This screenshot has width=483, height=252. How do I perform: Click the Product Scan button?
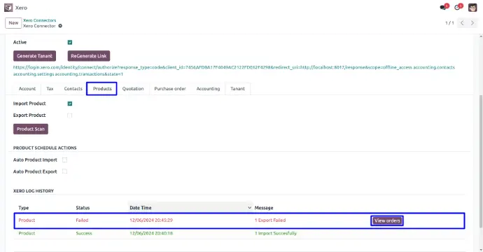[31, 129]
